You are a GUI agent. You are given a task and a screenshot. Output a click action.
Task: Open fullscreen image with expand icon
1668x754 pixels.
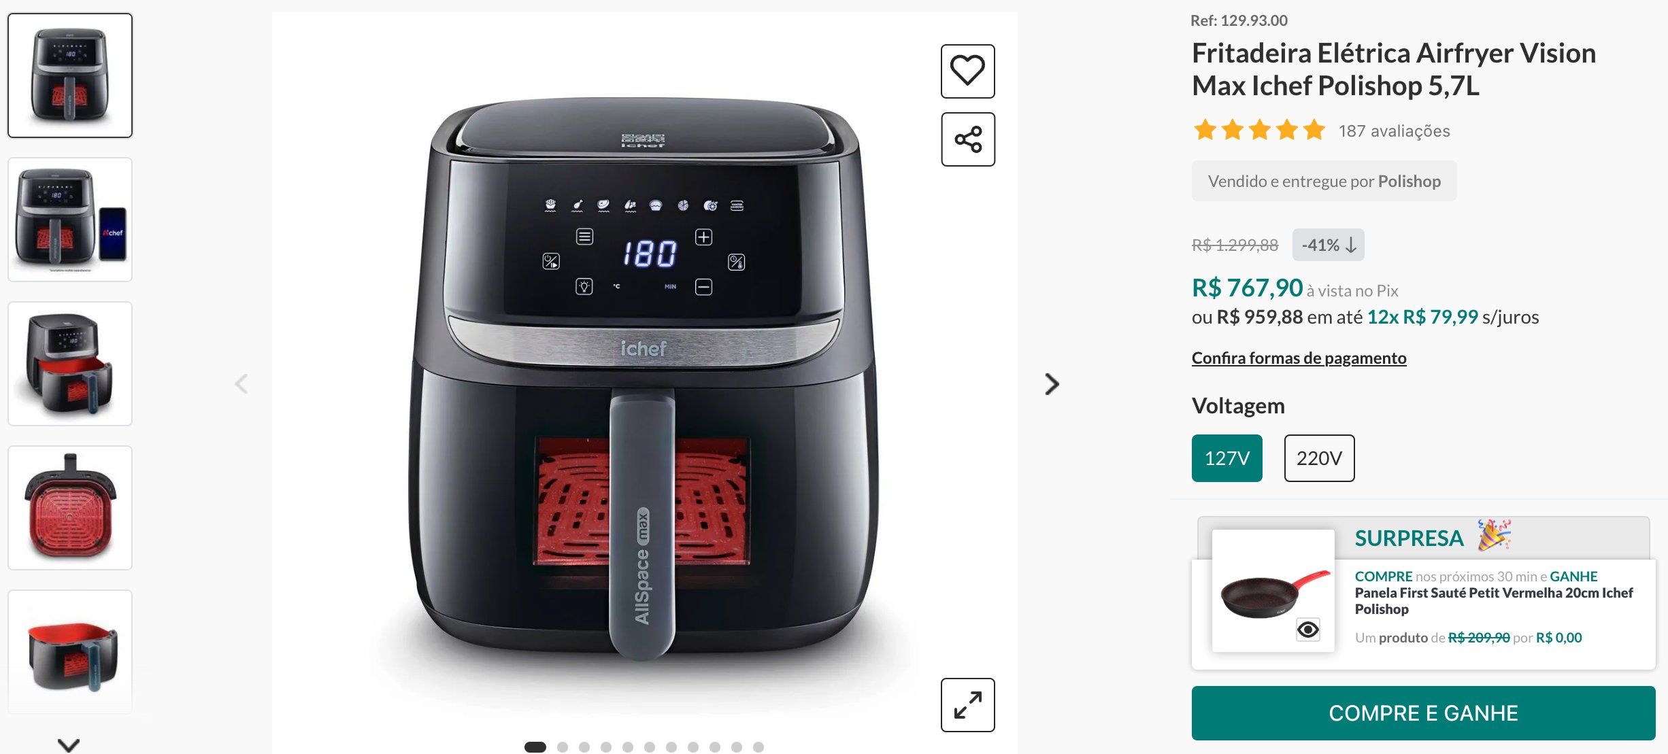[967, 705]
